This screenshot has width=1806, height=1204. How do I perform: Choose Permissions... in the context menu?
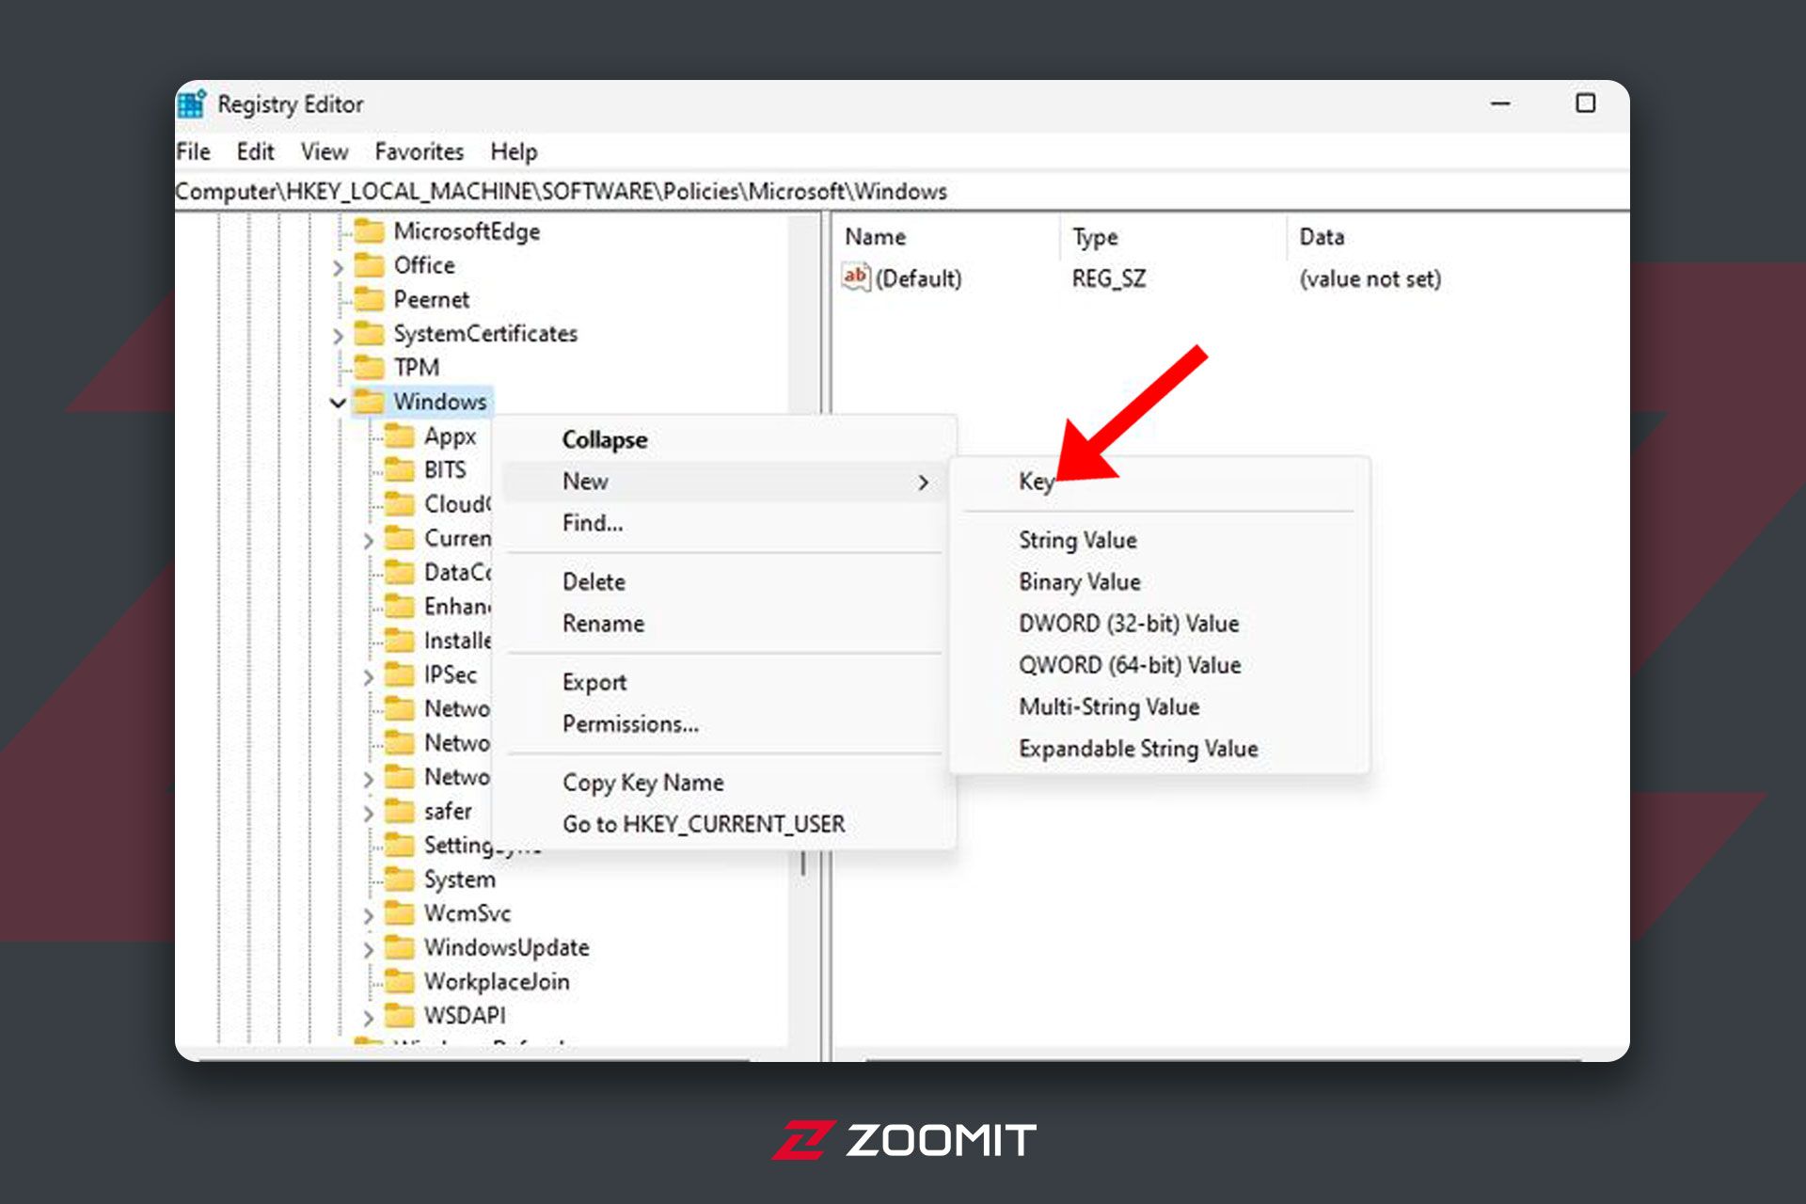click(x=724, y=724)
